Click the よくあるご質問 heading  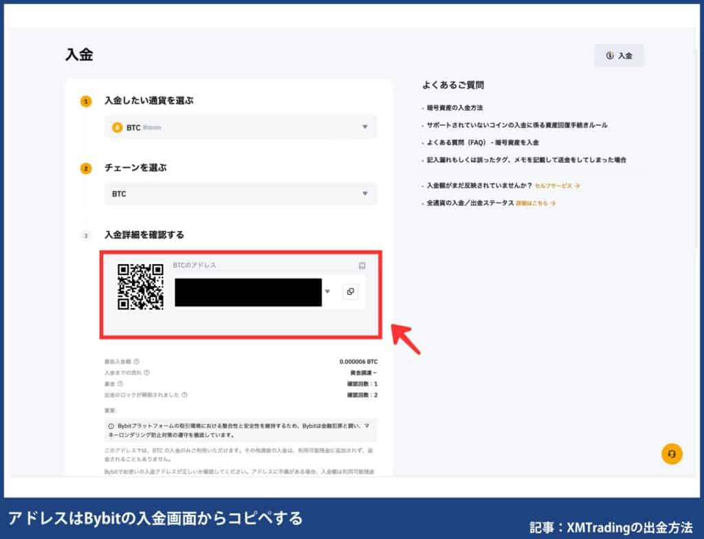(453, 85)
